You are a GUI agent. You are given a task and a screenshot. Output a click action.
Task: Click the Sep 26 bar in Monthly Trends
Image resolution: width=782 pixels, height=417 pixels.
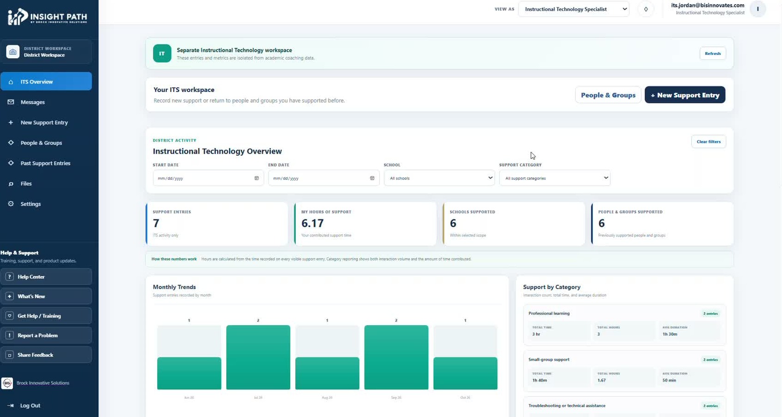pyautogui.click(x=396, y=357)
